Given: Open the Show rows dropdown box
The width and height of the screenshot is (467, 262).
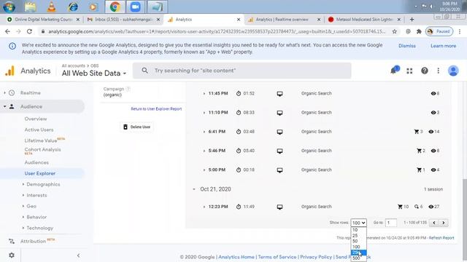Looking at the screenshot, I should 358,223.
